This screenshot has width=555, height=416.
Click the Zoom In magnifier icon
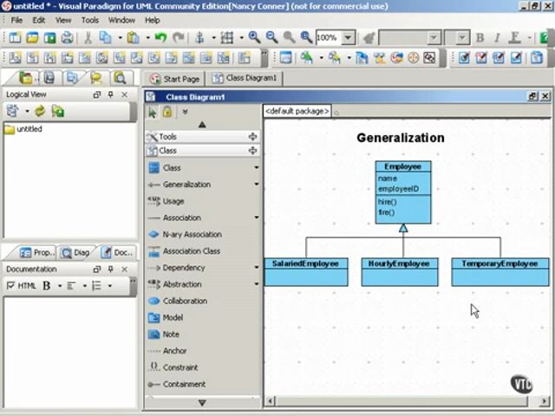[x=254, y=37]
